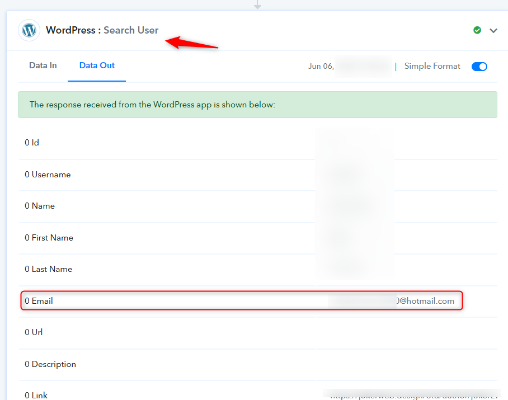Select the 0 Link row label
The height and width of the screenshot is (400, 508).
36,396
